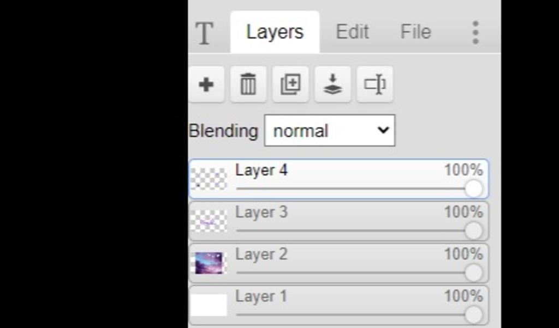Open the Blending mode dropdown
This screenshot has width=559, height=328.
[329, 130]
